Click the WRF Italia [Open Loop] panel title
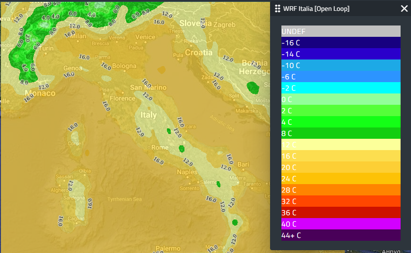The image size is (411, 253). 316,9
